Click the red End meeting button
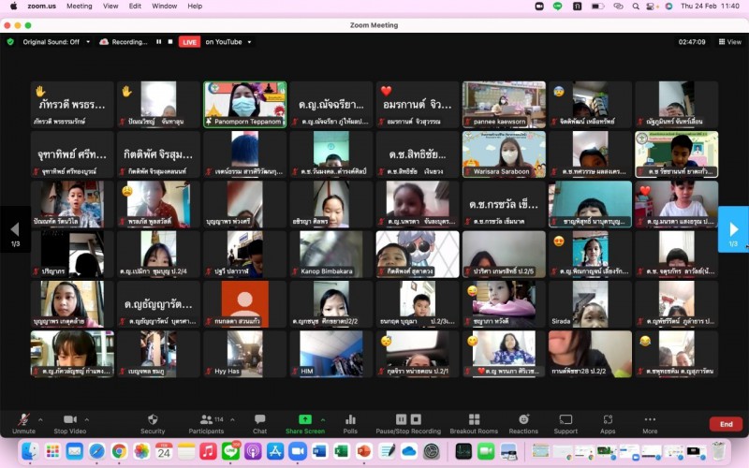This screenshot has height=468, width=749. coord(727,424)
